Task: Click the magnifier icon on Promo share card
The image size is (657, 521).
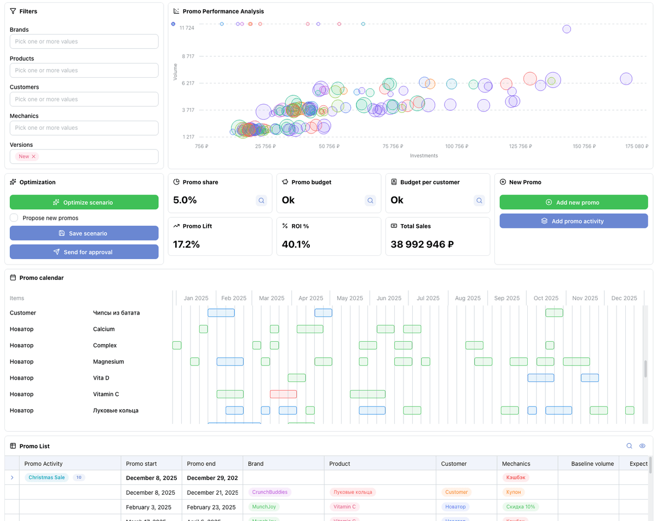Action: pyautogui.click(x=261, y=201)
